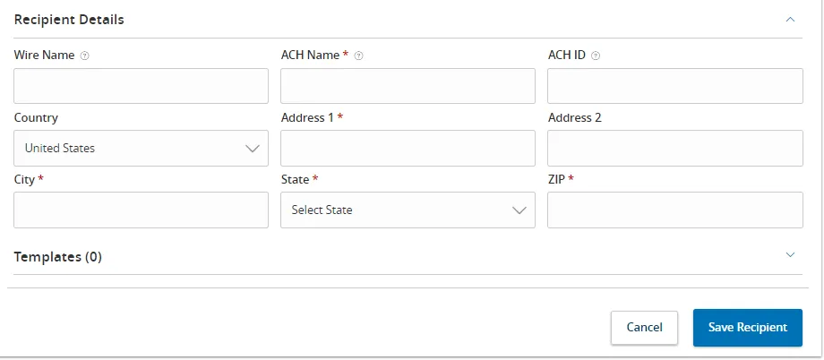Click the ACH Name help icon

(x=358, y=56)
